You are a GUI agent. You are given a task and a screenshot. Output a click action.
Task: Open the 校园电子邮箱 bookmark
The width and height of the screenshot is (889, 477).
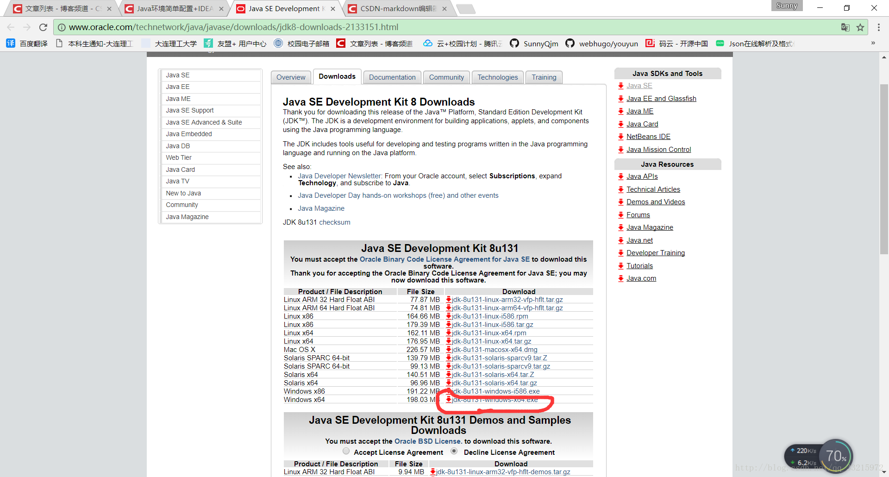301,44
